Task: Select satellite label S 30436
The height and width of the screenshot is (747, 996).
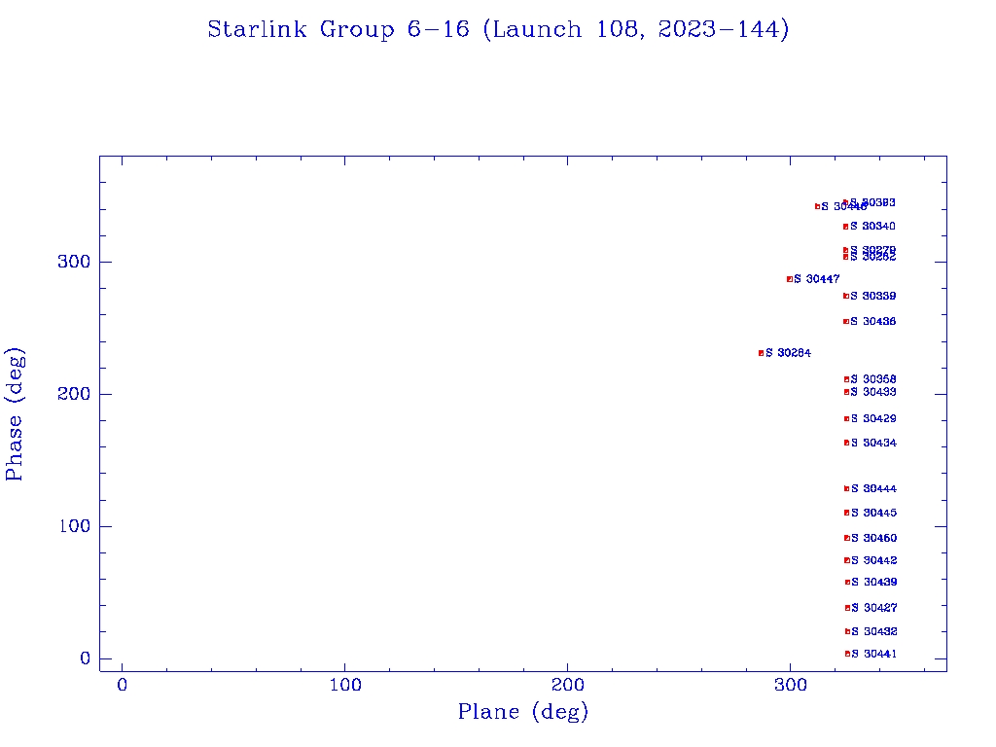Action: tap(872, 321)
